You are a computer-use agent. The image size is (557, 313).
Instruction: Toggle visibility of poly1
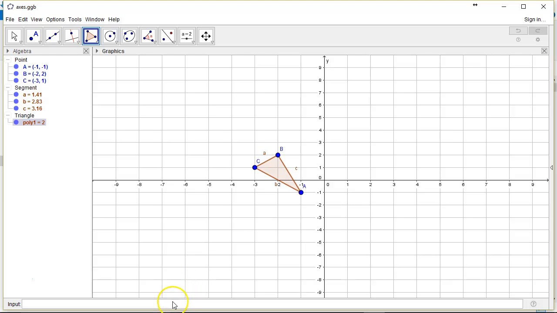16,123
